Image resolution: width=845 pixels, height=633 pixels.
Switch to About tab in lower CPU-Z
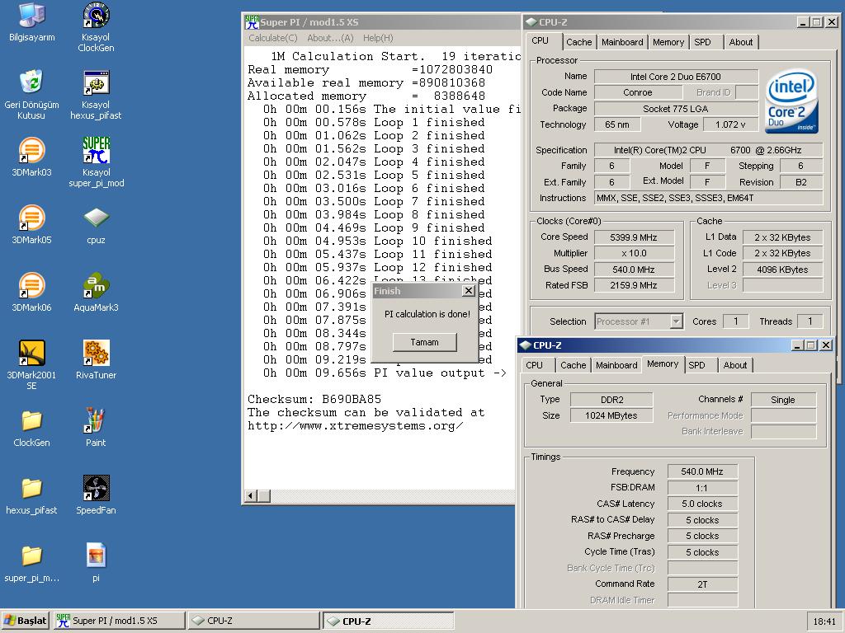point(735,365)
